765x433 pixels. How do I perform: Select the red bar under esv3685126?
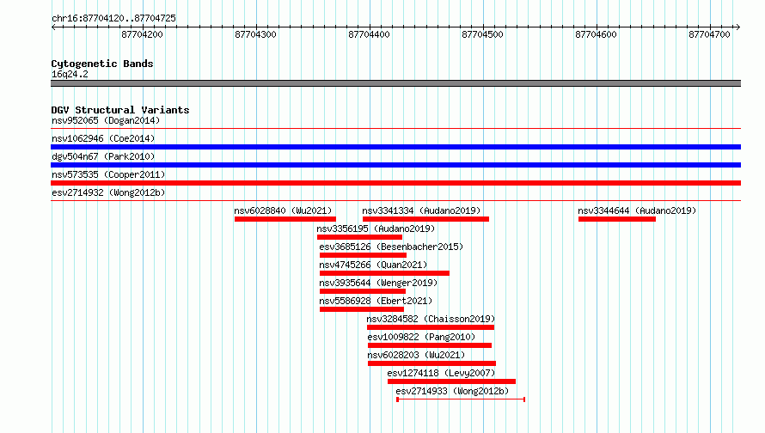(363, 255)
